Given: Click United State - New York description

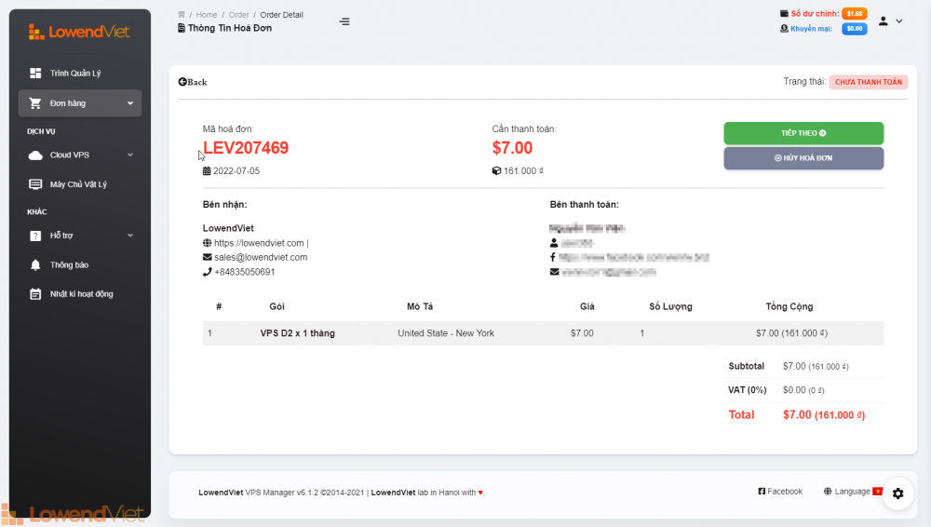Looking at the screenshot, I should click(446, 333).
